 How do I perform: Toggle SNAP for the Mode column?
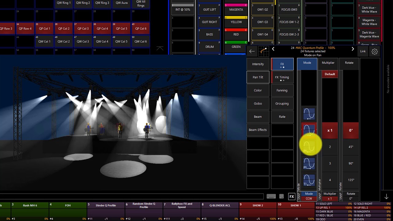(299, 196)
